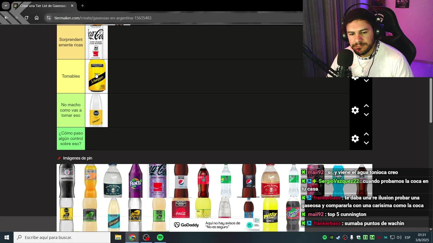Reload the tiermaker page
The height and width of the screenshot is (243, 433).
point(26,18)
